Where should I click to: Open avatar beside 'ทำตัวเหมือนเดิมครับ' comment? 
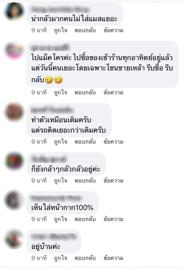(x=14, y=112)
